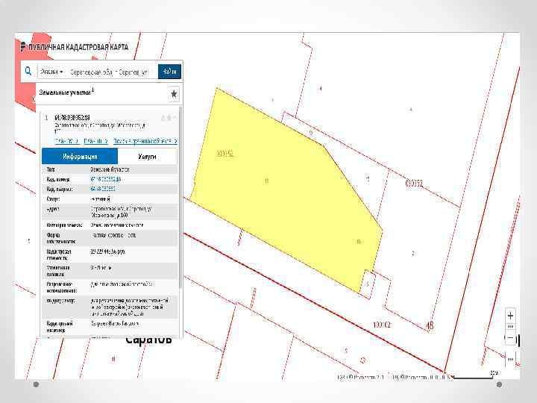
Task: Open the Кад. квартал value link
Action: click(102, 189)
